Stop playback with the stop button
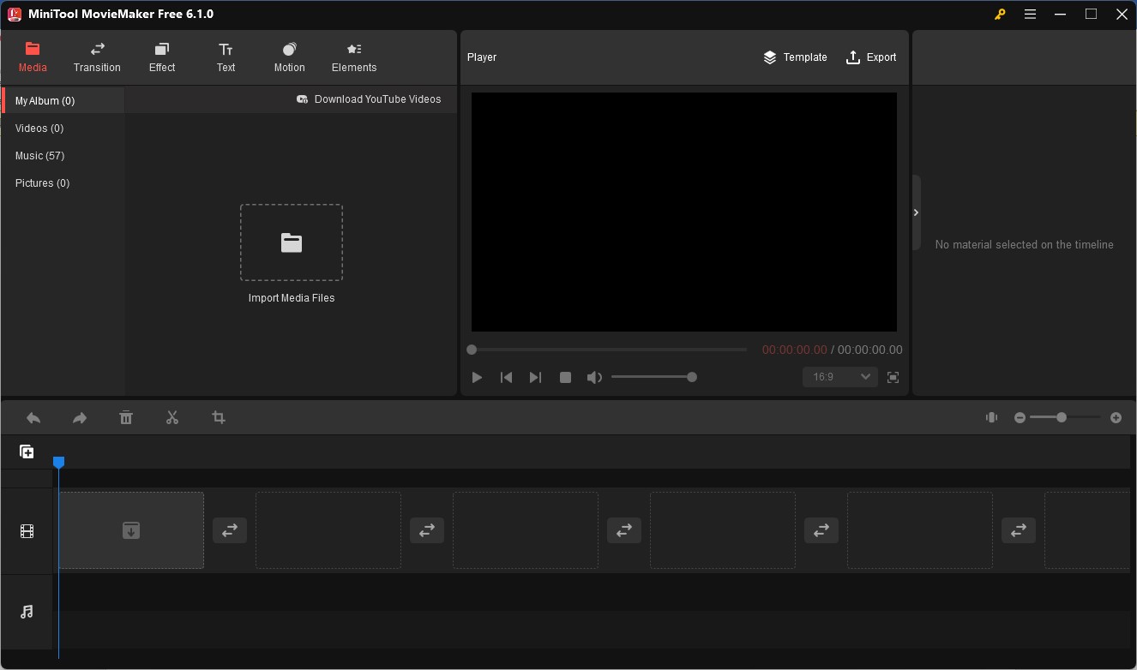 pos(565,378)
